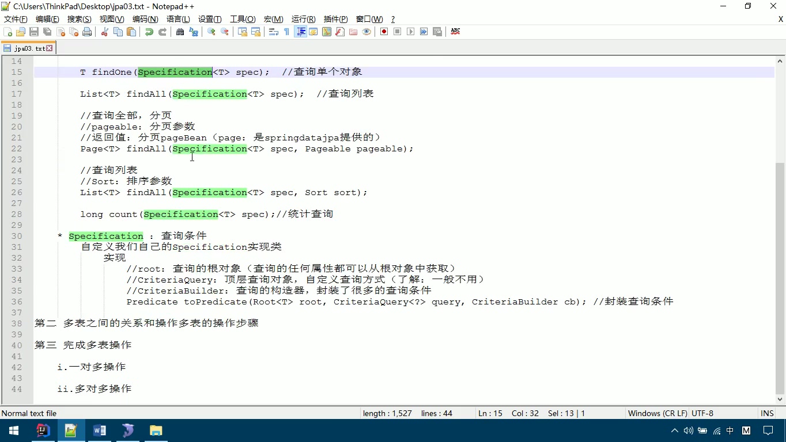
Task: Close the current document via toolbar Close icon
Action: 61,32
